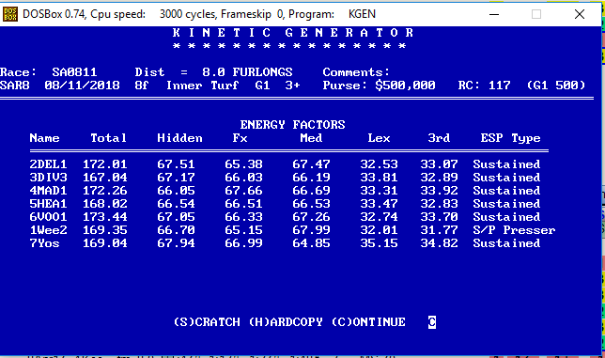This screenshot has width=605, height=358.
Task: Click the date 08/11/2018
Action: pyautogui.click(x=82, y=86)
